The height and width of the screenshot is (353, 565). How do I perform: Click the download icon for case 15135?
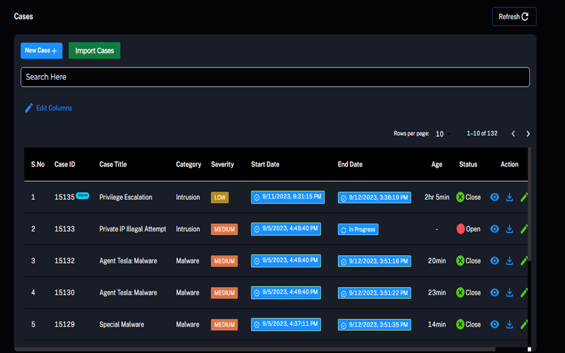(x=510, y=197)
